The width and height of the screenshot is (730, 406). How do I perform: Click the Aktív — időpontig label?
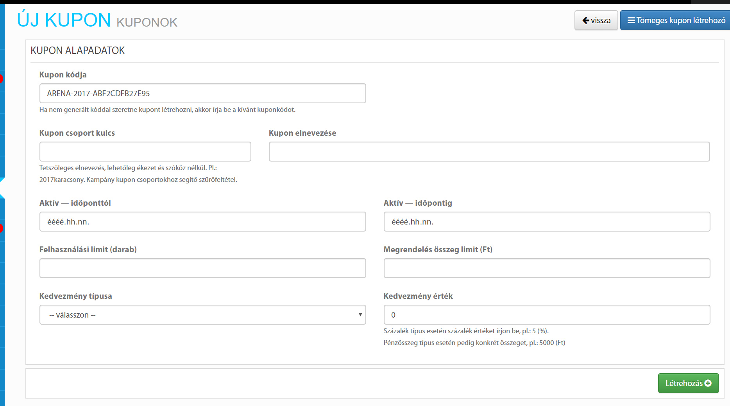pos(418,203)
